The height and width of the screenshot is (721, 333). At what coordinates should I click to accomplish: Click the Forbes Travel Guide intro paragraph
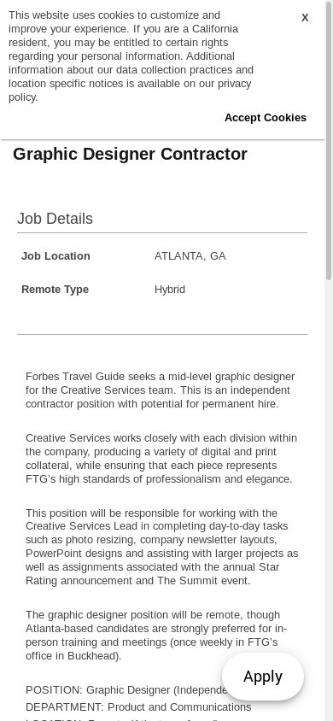pyautogui.click(x=161, y=390)
